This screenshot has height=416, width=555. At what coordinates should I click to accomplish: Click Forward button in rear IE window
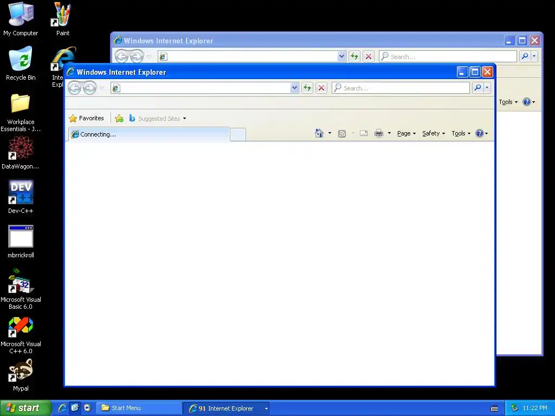137,56
